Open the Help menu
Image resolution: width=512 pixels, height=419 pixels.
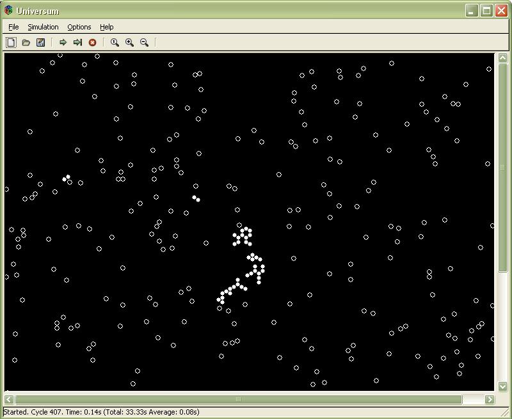[106, 27]
